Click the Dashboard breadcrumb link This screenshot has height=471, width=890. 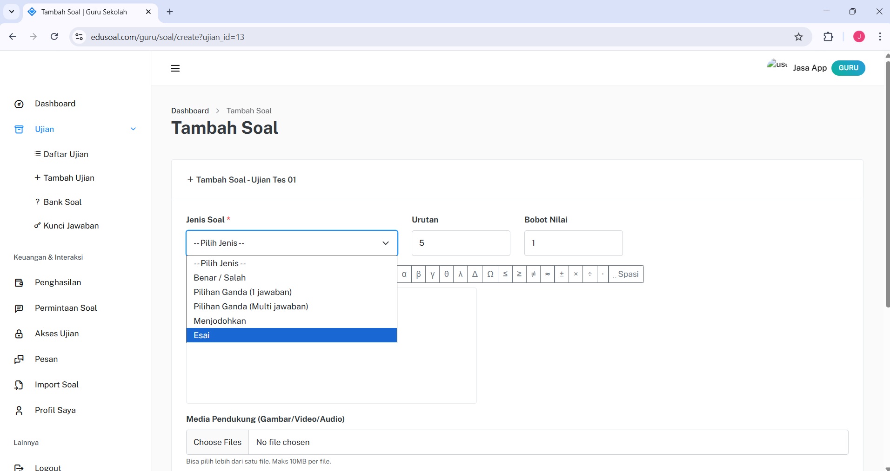point(190,111)
